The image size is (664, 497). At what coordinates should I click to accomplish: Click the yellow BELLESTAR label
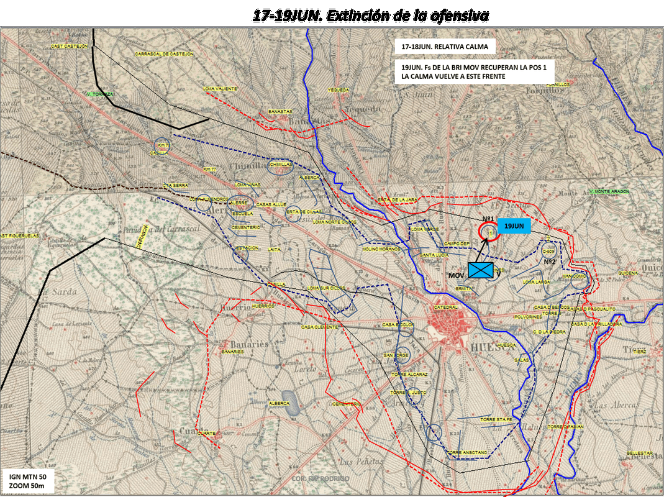click(640, 453)
